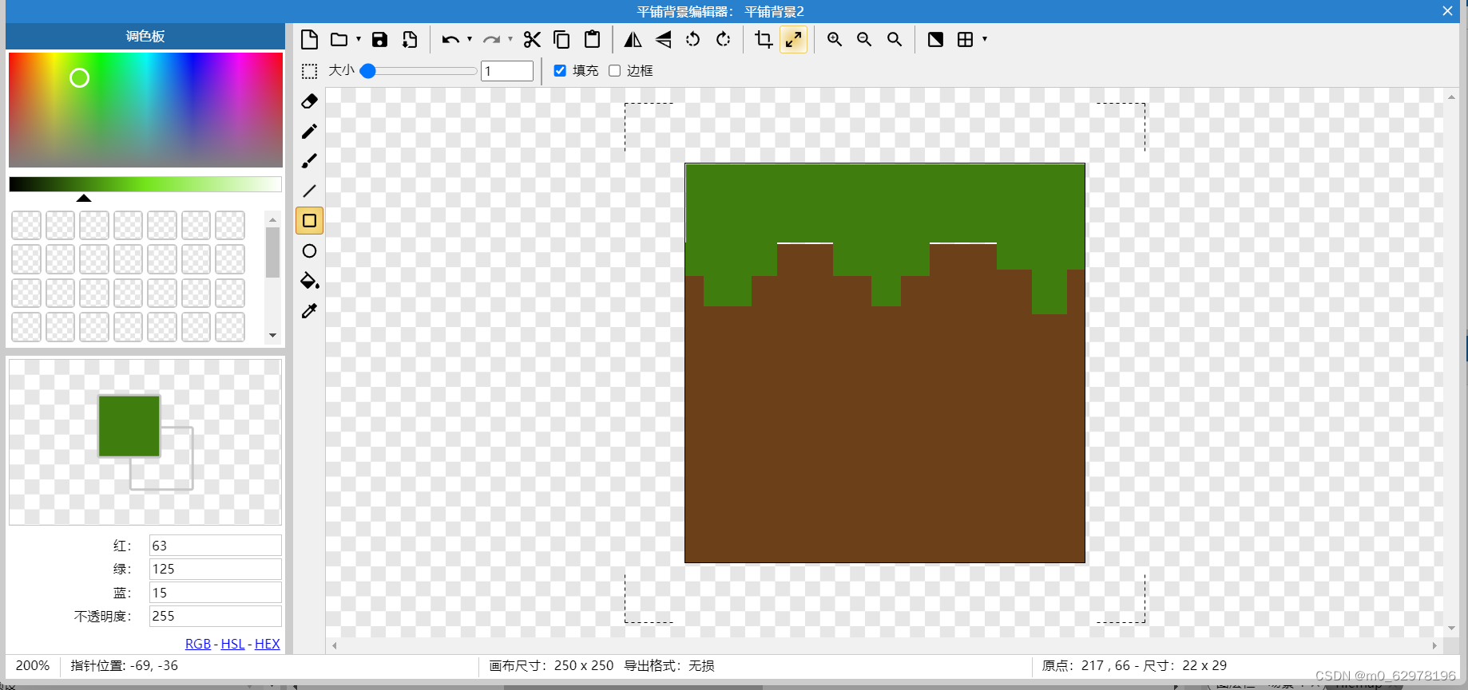Screen dimensions: 1468x690
Task: Click the brightness gradient bar
Action: pyautogui.click(x=145, y=184)
